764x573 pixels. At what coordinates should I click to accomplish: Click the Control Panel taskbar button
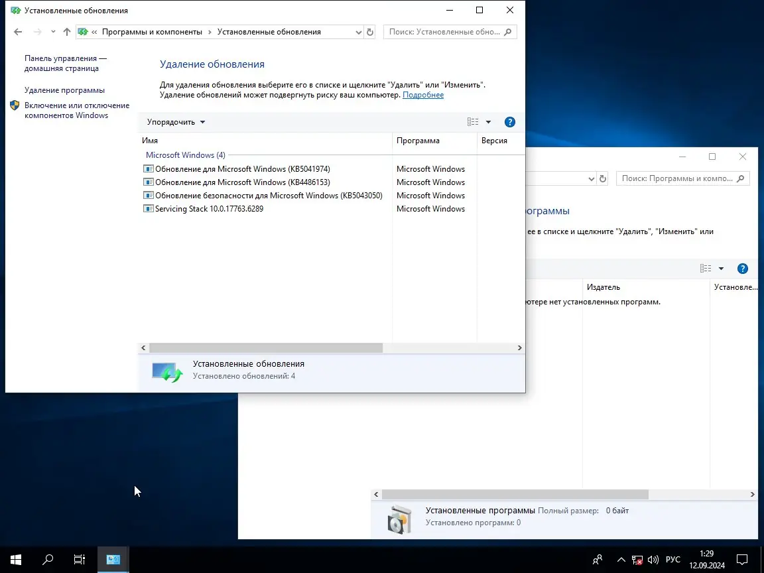[113, 559]
